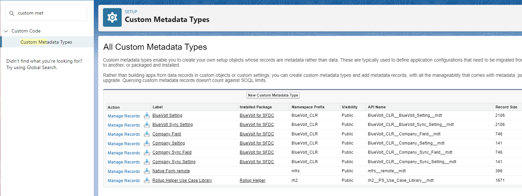Click the download icon beside Company Sync Setting
The width and height of the screenshot is (522, 196).
pos(146,162)
